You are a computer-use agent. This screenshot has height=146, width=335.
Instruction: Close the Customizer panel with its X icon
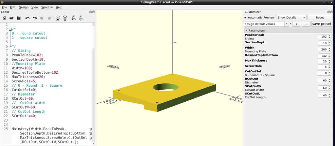pos(331,12)
